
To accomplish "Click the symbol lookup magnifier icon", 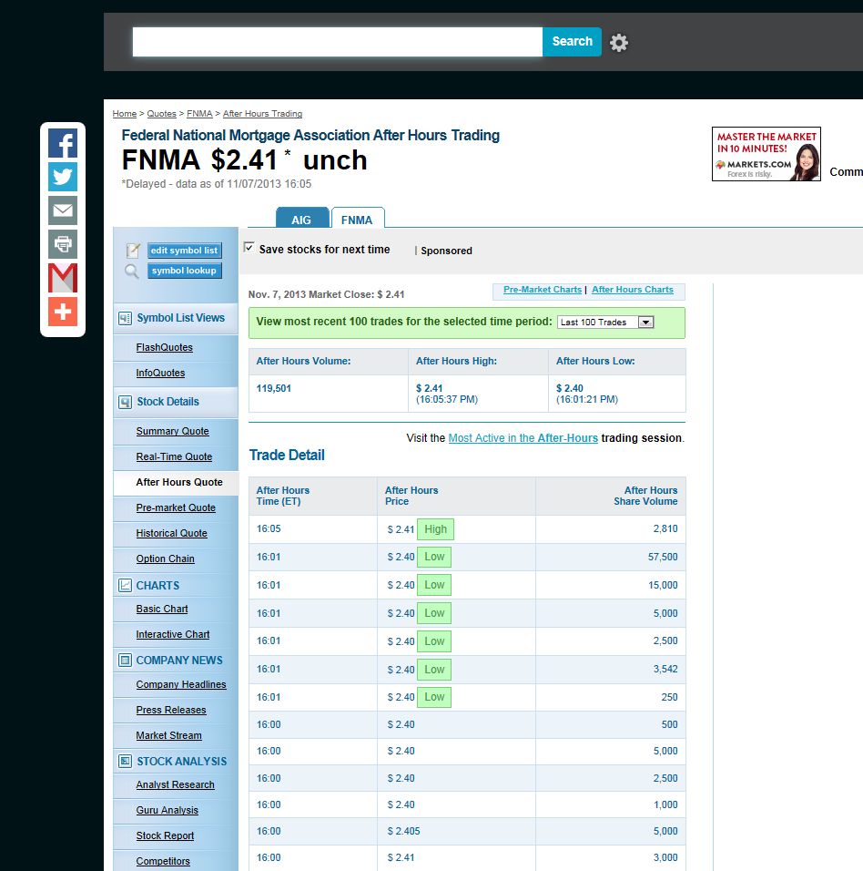I will tap(131, 272).
